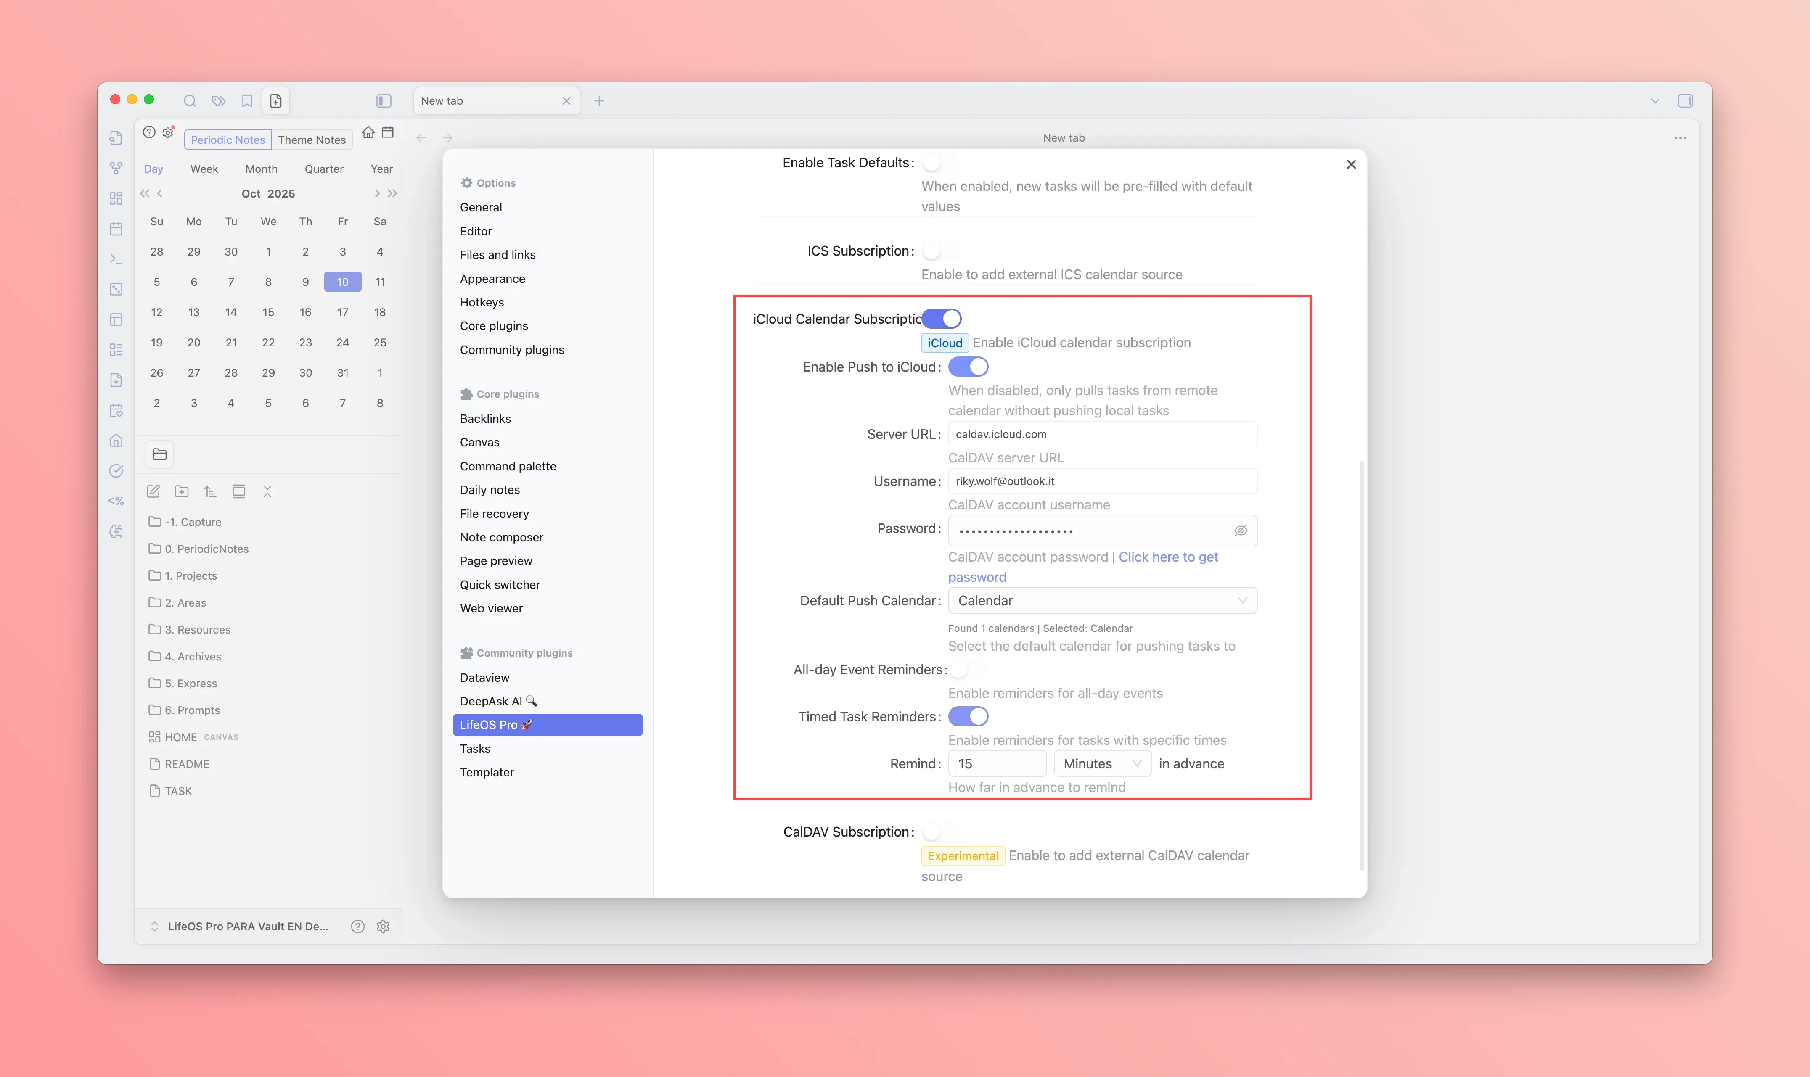
Task: Click the Server URL input field
Action: tap(1101, 434)
